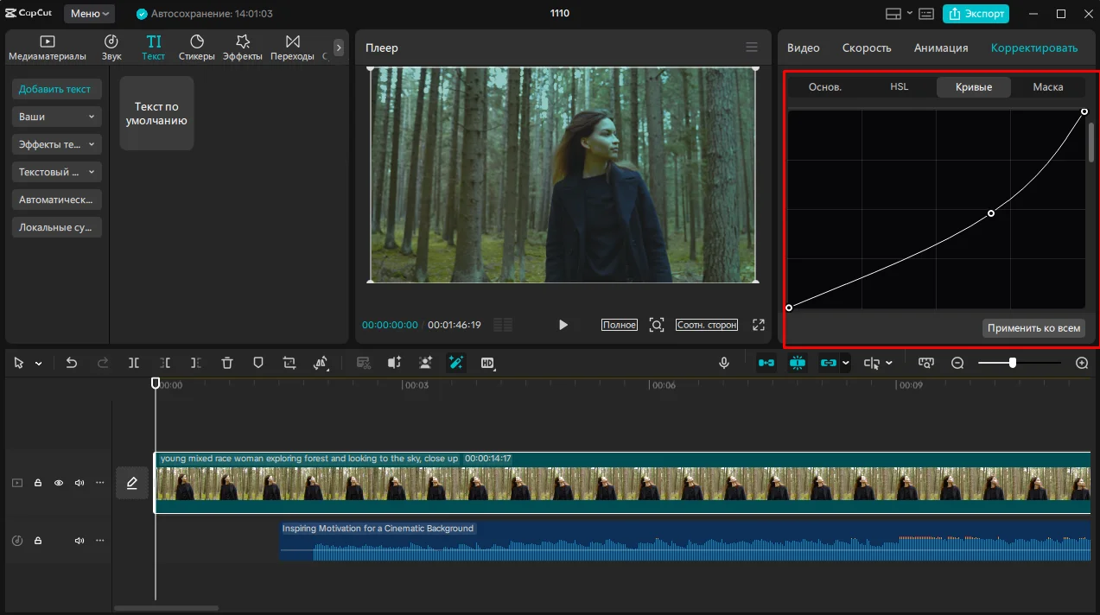The height and width of the screenshot is (615, 1100).
Task: Expand the Ваши category in text panel
Action: coord(57,117)
